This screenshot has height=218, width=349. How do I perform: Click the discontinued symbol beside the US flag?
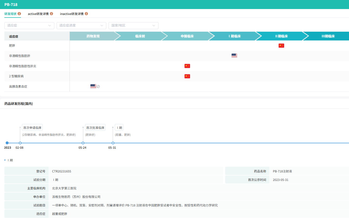(x=98, y=87)
